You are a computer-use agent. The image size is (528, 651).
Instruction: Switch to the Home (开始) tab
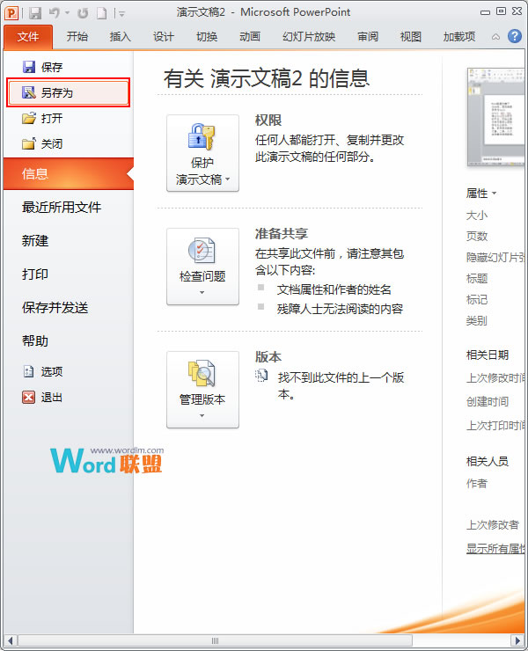pyautogui.click(x=77, y=37)
